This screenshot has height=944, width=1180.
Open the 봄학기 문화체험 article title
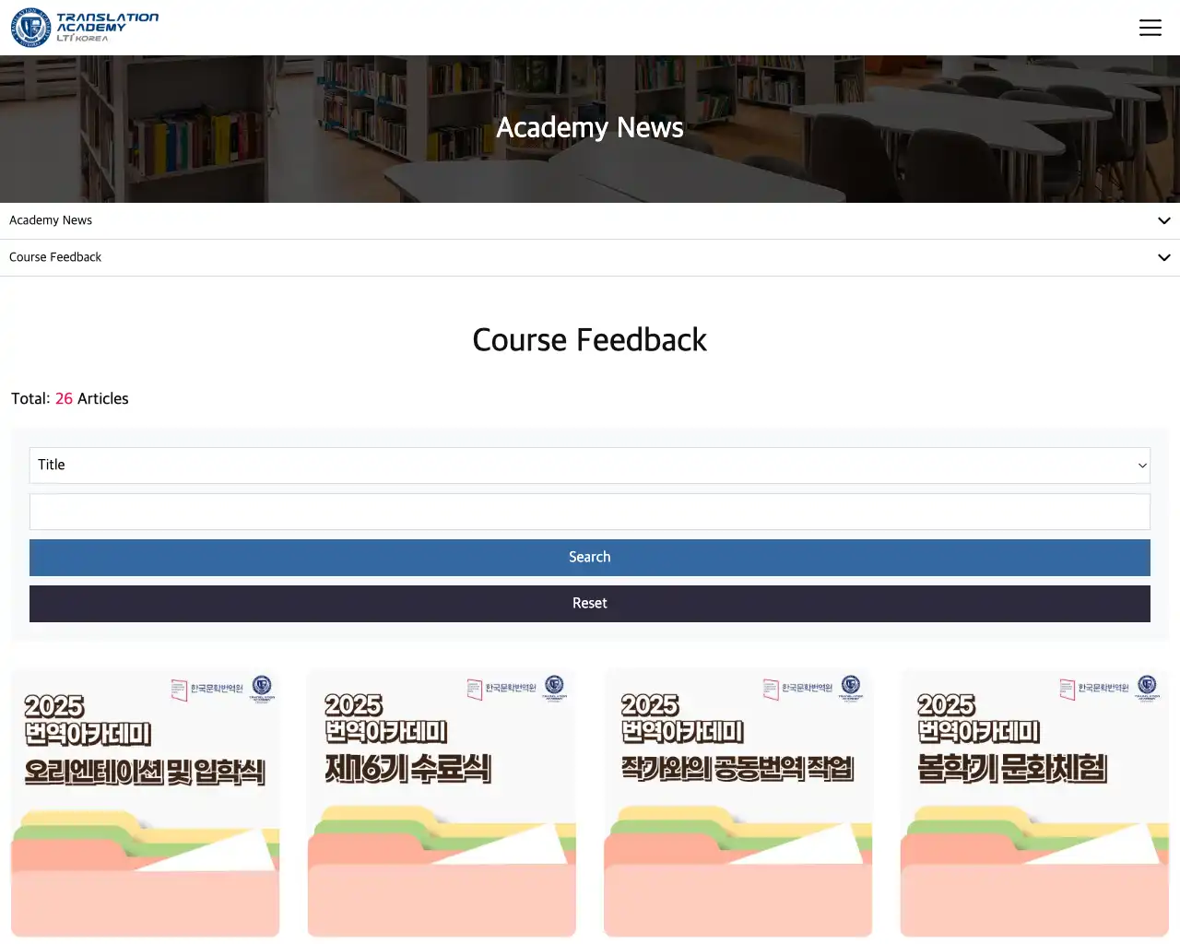[1012, 769]
